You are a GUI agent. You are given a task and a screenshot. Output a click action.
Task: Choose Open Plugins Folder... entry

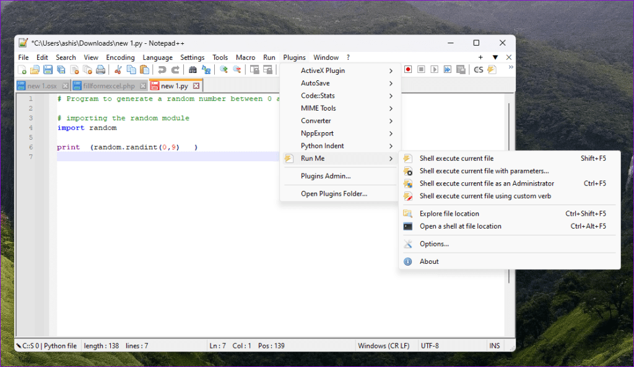tap(340, 193)
